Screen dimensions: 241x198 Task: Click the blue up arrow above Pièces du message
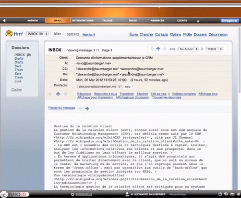pyautogui.click(x=58, y=94)
